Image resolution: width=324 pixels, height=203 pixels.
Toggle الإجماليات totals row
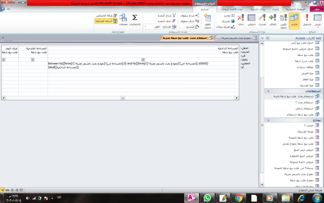click(135, 20)
